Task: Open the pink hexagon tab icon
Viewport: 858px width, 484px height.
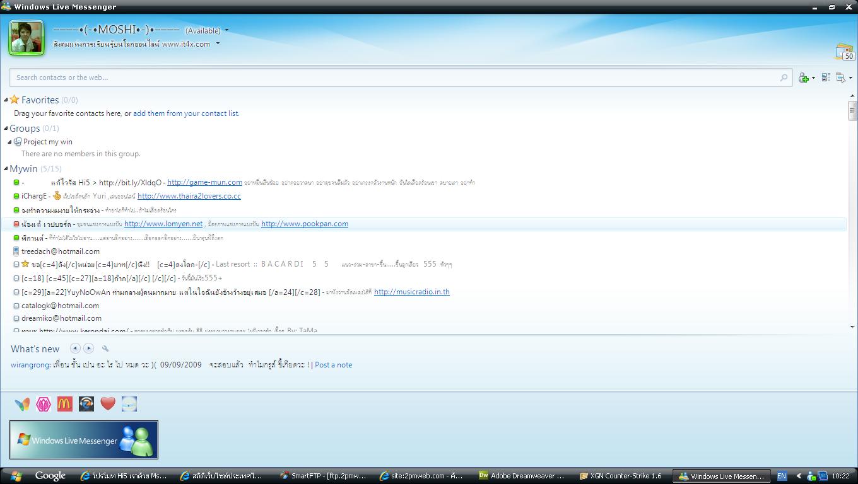Action: (x=44, y=404)
